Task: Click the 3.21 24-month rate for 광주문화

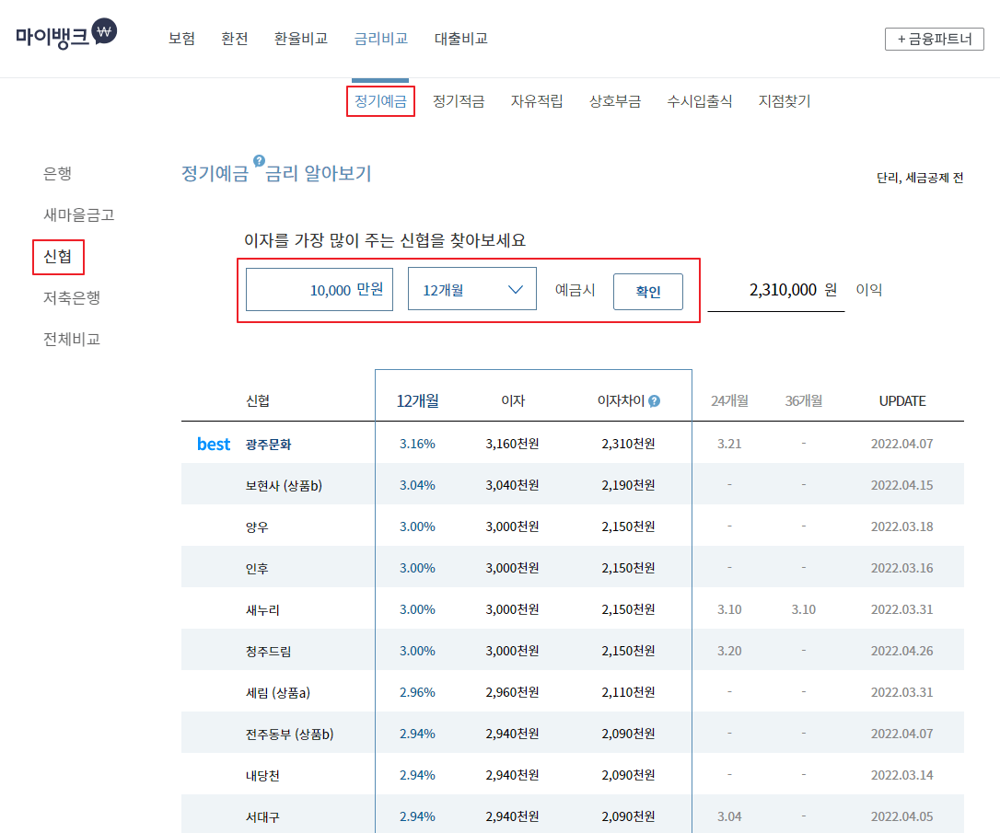Action: click(x=729, y=444)
